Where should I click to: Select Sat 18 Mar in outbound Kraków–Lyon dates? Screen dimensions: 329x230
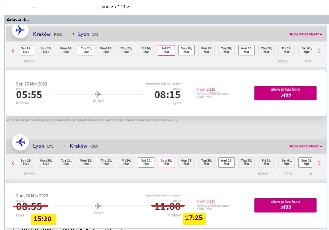click(x=27, y=50)
